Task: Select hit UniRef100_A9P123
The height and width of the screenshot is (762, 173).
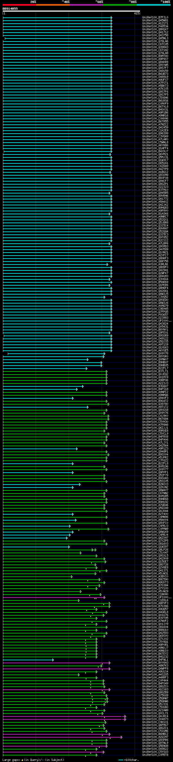Action: click(155, 449)
